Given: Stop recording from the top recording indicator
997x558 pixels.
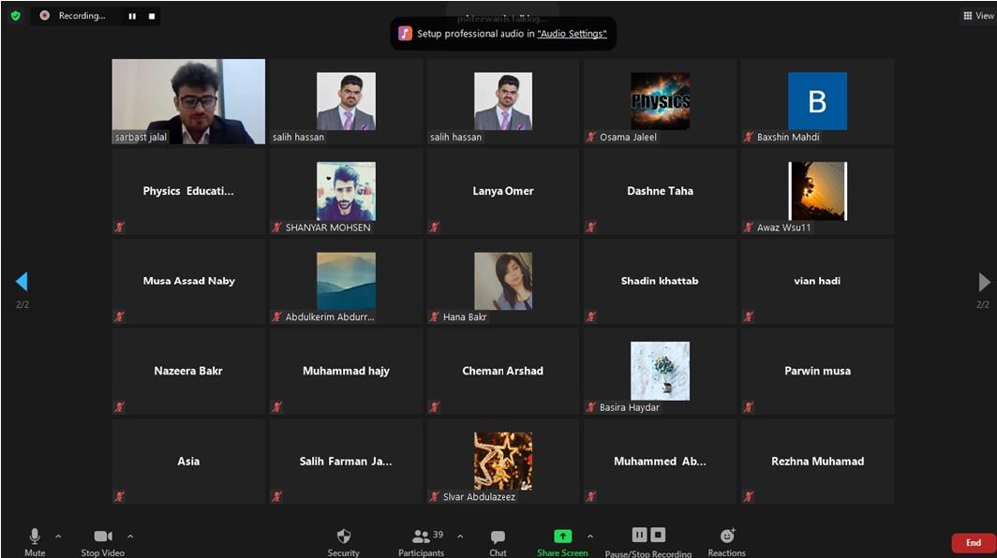Looking at the screenshot, I should (x=152, y=16).
